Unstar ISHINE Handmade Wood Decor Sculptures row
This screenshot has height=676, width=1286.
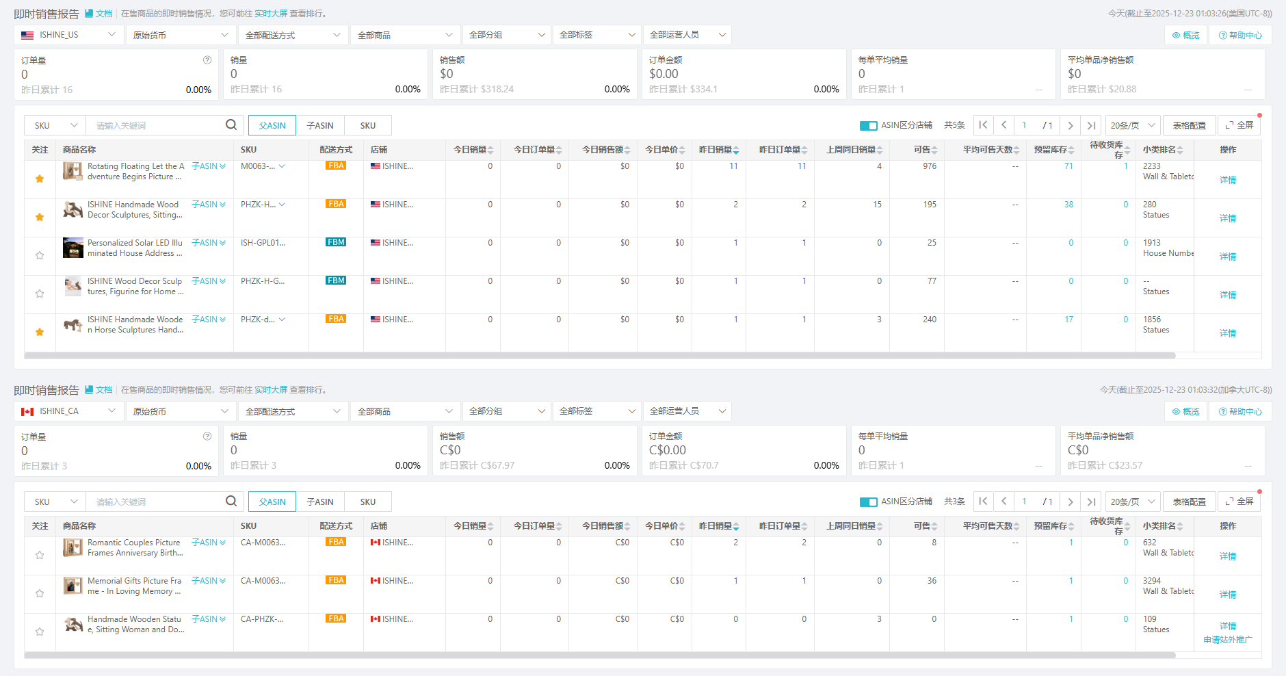pyautogui.click(x=40, y=217)
